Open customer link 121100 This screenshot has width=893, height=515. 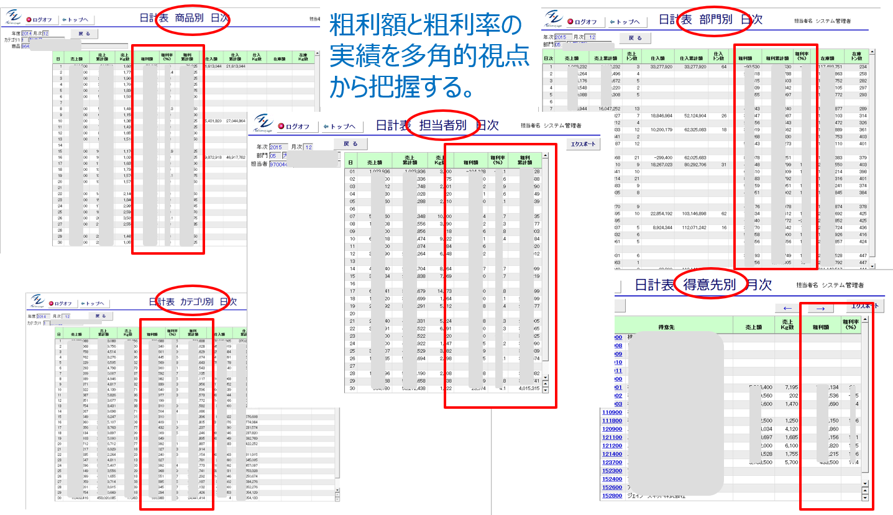coord(613,437)
